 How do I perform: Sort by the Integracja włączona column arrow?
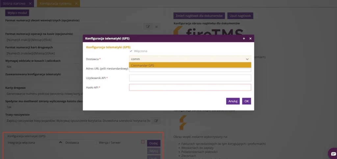point(61,143)
